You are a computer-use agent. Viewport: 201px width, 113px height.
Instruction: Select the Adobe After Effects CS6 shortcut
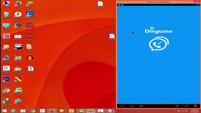6,81
